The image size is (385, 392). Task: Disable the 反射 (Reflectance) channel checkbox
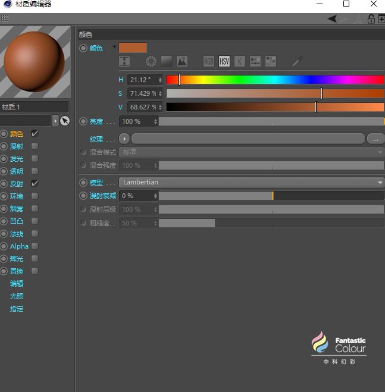pyautogui.click(x=35, y=184)
